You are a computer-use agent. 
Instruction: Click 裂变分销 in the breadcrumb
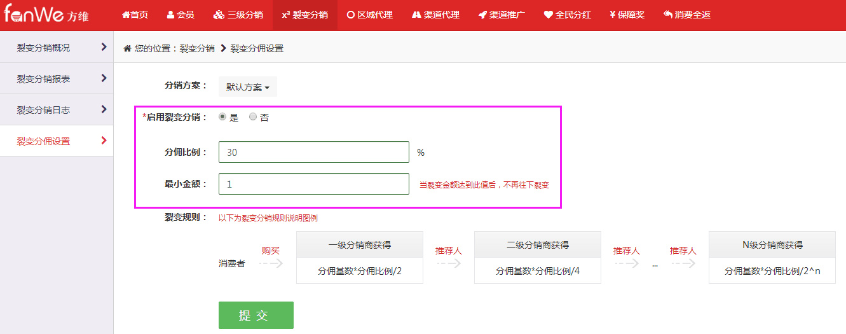pyautogui.click(x=197, y=48)
